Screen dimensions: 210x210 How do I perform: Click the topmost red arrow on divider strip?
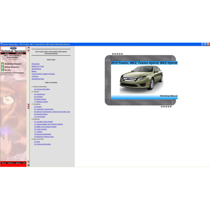click(x=28, y=47)
